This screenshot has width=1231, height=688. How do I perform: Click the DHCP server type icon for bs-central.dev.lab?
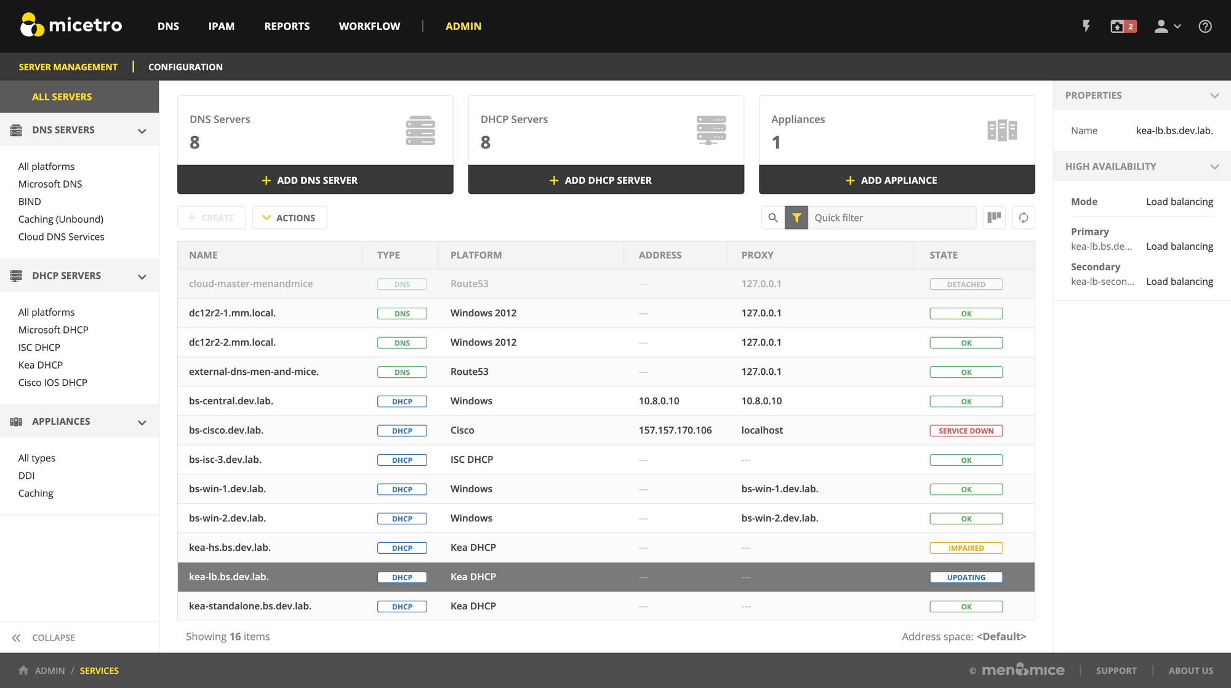(x=403, y=401)
